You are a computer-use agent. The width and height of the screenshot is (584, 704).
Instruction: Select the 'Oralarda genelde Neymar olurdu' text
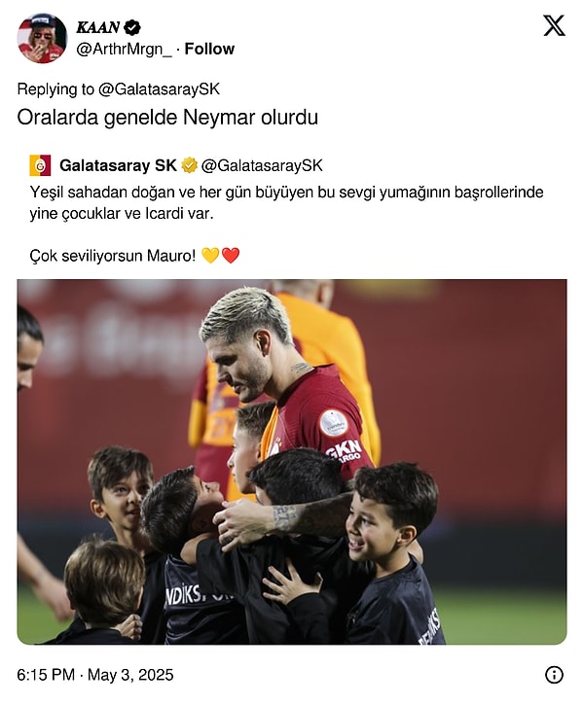coord(167,118)
